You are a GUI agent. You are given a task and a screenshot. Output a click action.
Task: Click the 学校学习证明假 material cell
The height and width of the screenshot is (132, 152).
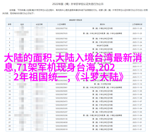click(x=102, y=46)
